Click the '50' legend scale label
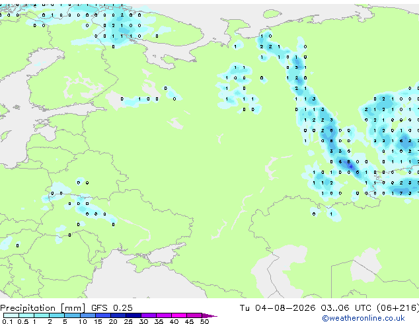The image size is (419, 324). click(x=205, y=321)
